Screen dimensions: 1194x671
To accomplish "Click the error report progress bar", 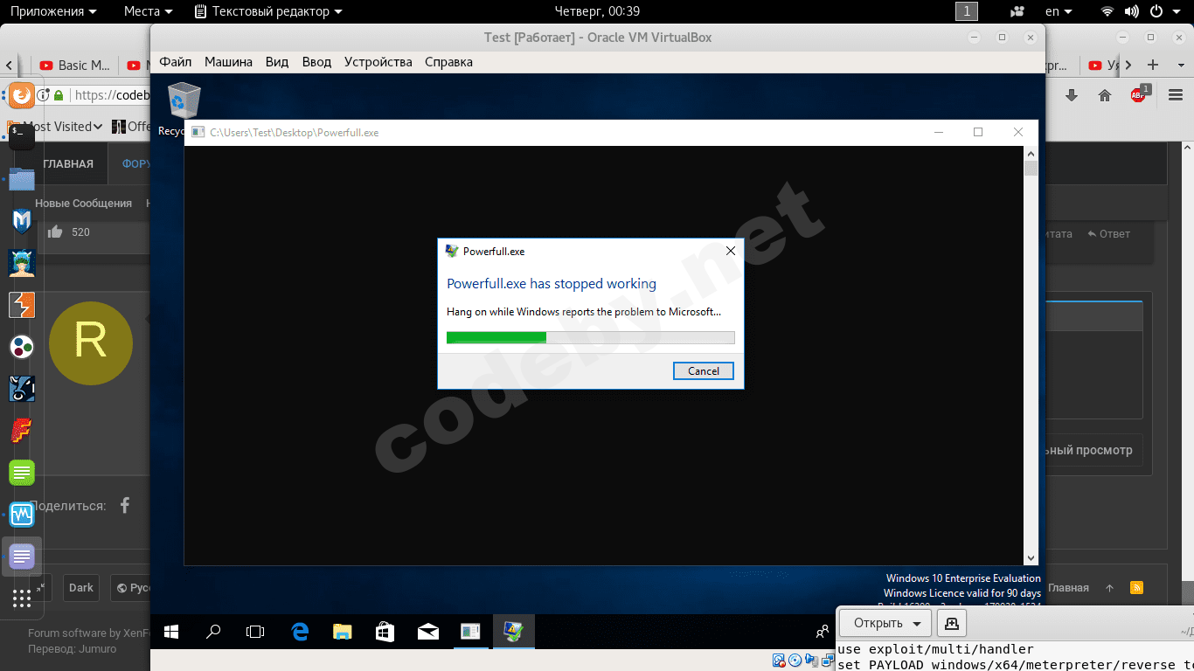I will (591, 337).
